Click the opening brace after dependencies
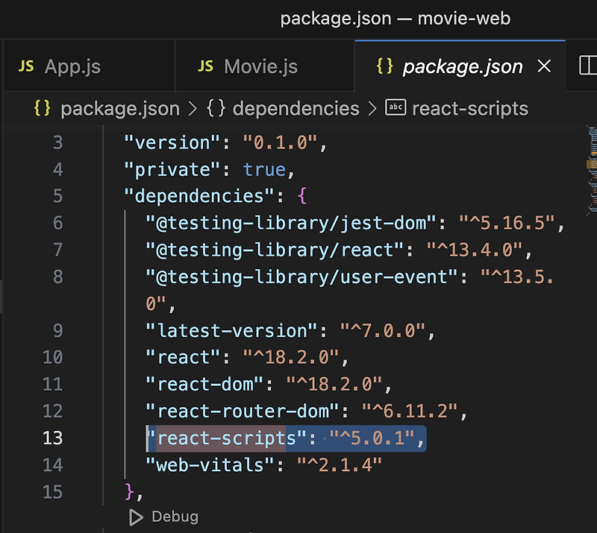 (x=302, y=196)
